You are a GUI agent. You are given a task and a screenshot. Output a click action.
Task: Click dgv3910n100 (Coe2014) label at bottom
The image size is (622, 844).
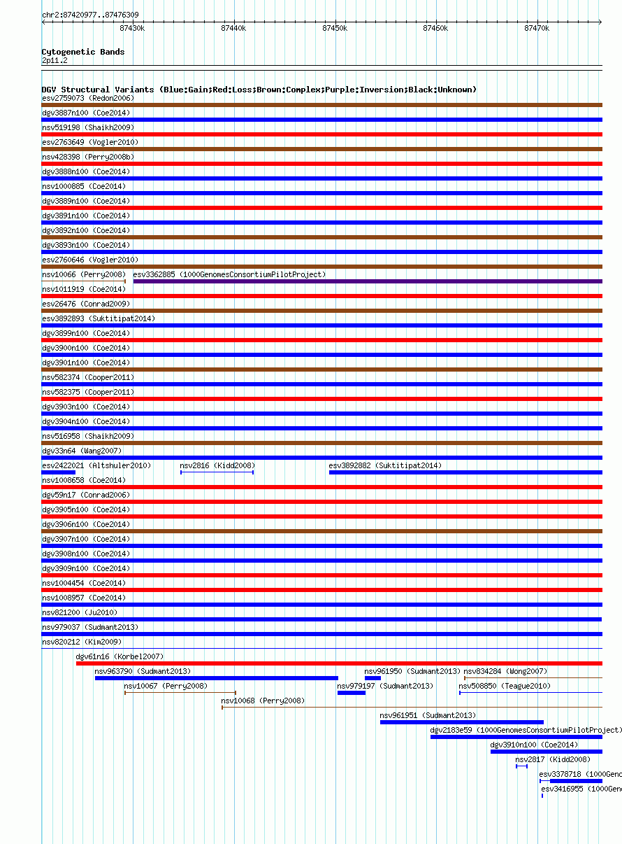pyautogui.click(x=534, y=745)
